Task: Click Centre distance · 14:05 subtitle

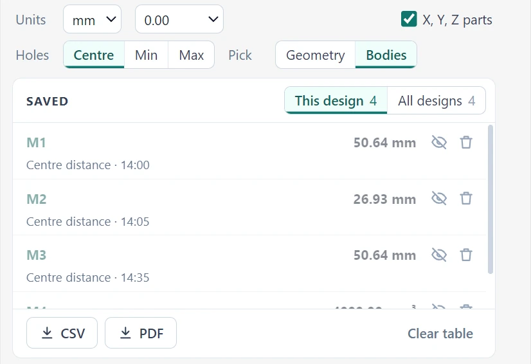Action: click(88, 222)
